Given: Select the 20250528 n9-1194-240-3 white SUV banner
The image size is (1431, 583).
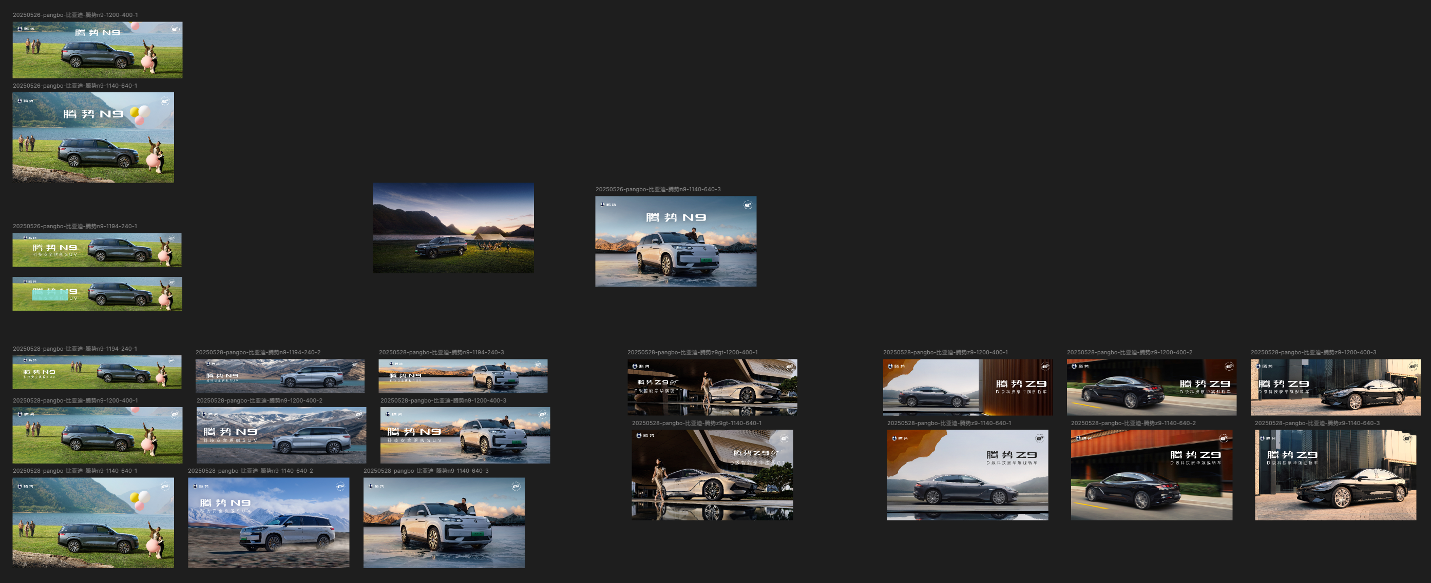Looking at the screenshot, I should (x=463, y=376).
